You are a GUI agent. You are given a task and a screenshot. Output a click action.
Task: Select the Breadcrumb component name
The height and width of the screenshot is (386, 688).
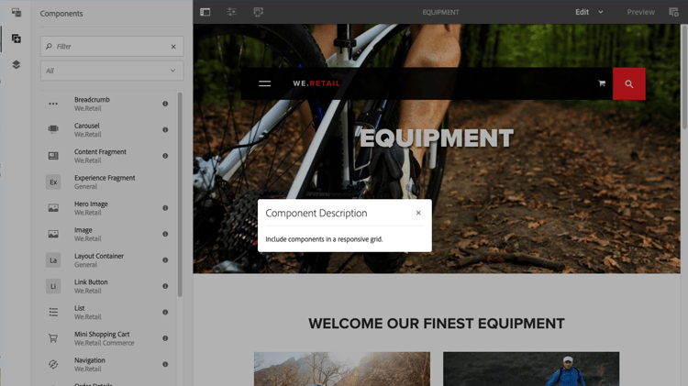click(92, 100)
